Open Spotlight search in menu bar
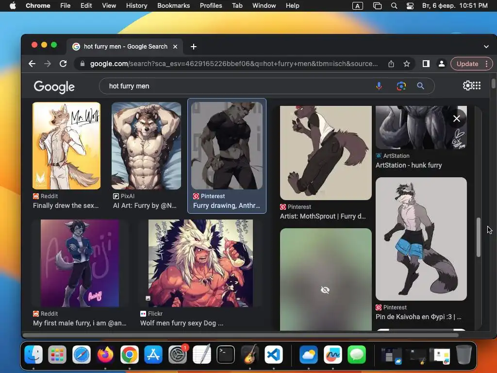Image resolution: width=497 pixels, height=373 pixels. (394, 6)
